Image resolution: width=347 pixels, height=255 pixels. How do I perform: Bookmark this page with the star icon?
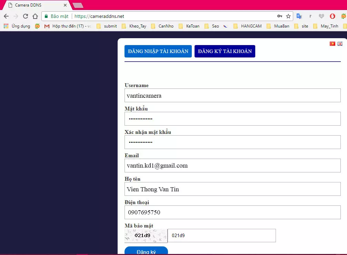[x=288, y=16]
